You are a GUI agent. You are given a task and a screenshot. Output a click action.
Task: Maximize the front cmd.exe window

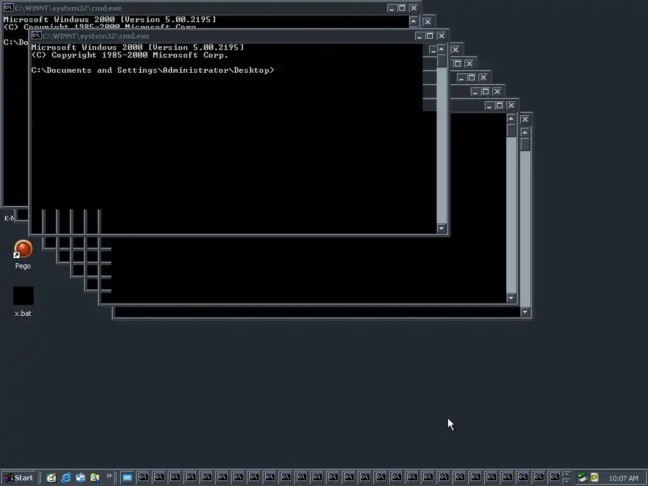[x=430, y=36]
